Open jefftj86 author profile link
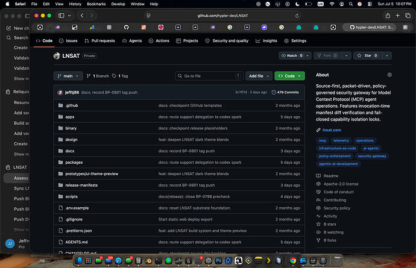Image resolution: width=416 pixels, height=268 pixels. click(72, 92)
